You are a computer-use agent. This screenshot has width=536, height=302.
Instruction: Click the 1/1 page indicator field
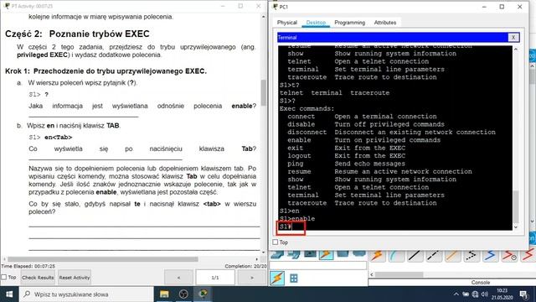click(x=215, y=278)
